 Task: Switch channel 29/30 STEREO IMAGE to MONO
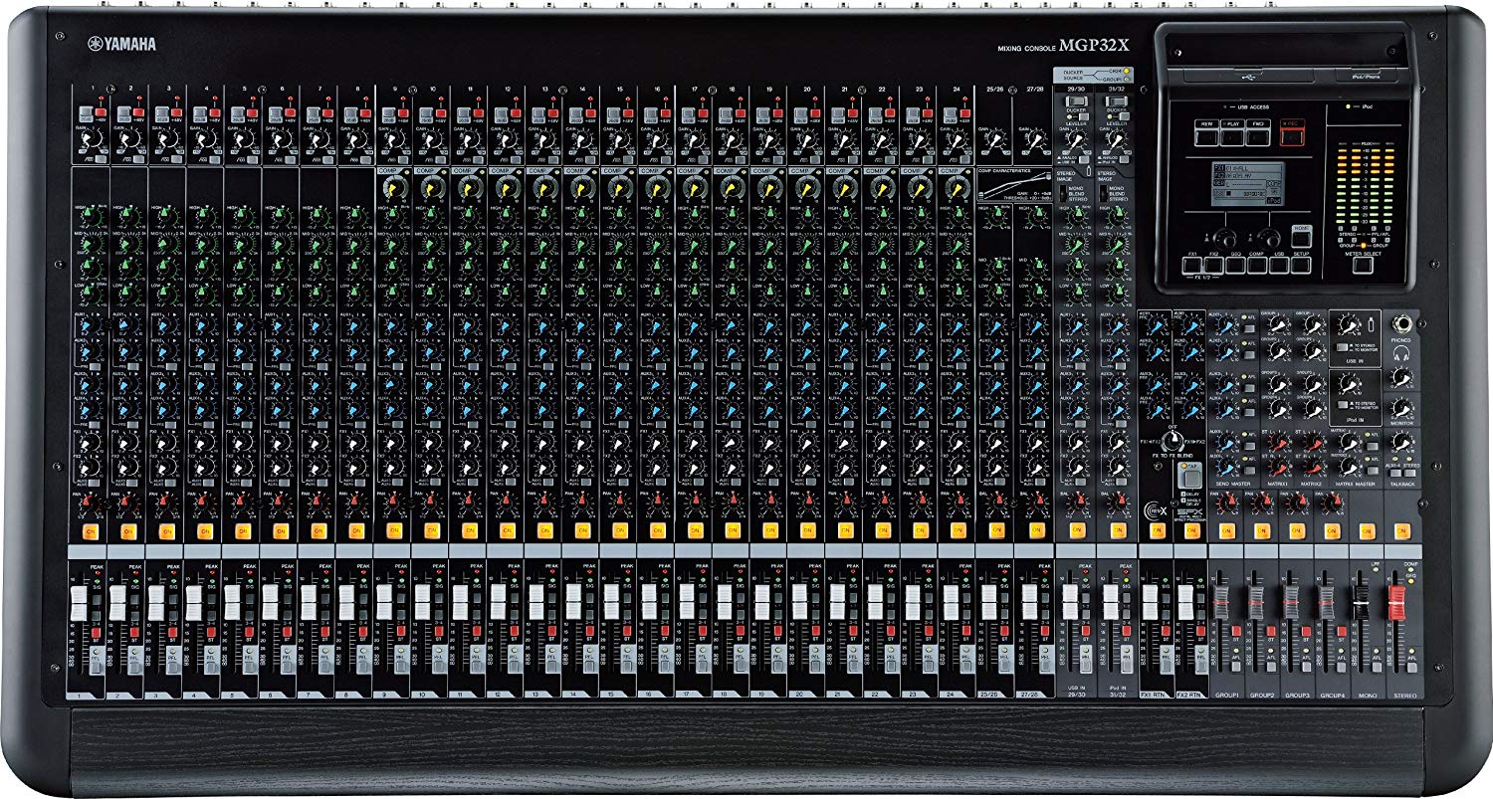(x=1063, y=189)
